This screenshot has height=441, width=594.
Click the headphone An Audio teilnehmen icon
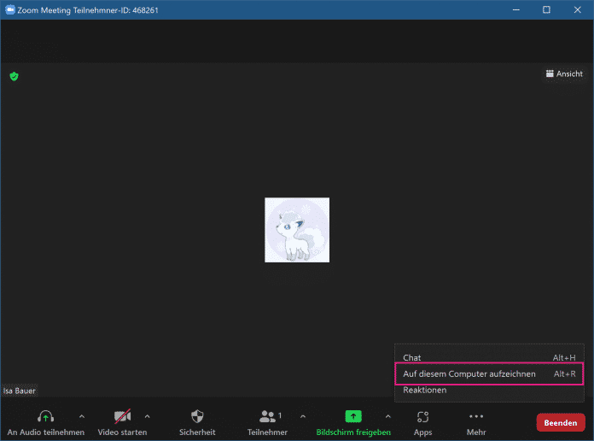(46, 416)
